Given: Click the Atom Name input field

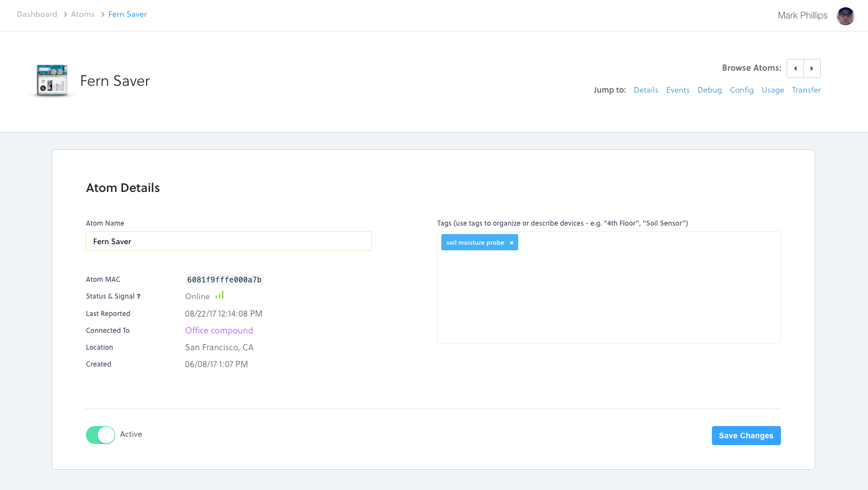Looking at the screenshot, I should 229,241.
